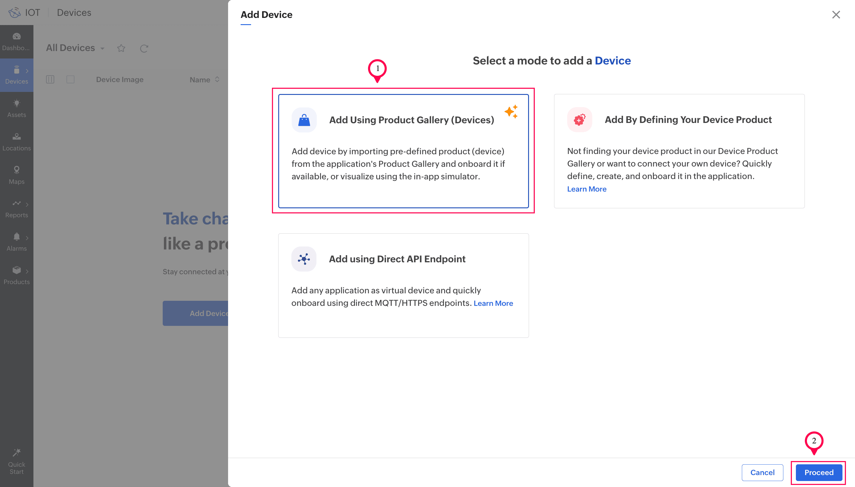Screen dimensions: 855x487
Task: Select the Add using Direct API Endpoint card
Action: (x=403, y=285)
